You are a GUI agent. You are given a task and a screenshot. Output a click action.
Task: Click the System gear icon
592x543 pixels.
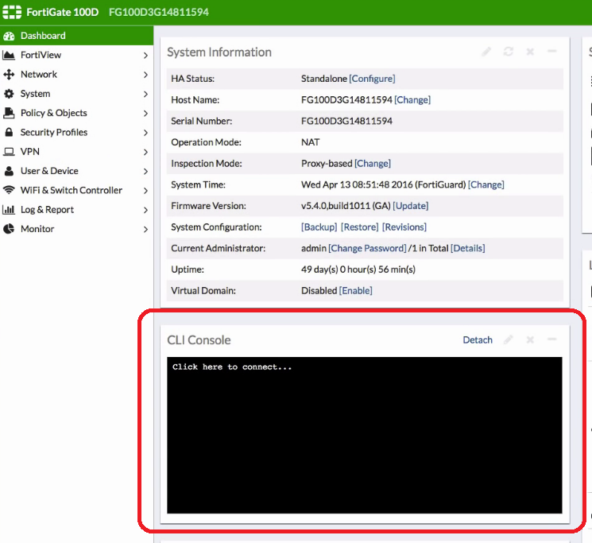tap(9, 94)
